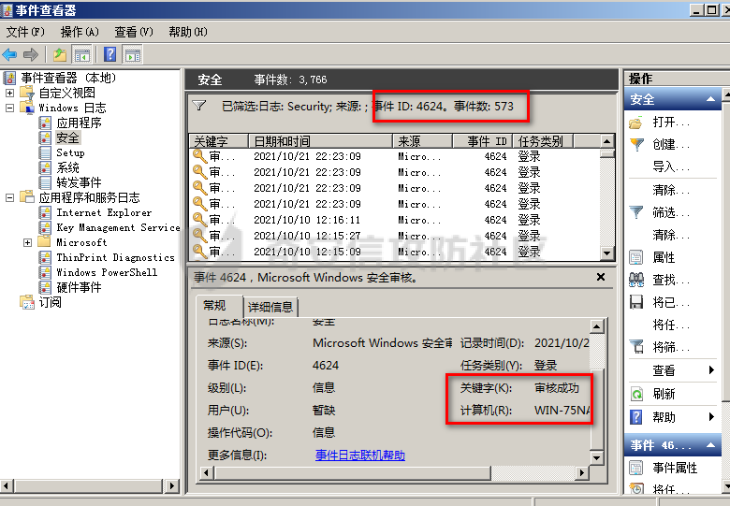
Task: Collapse the Windows 日志 tree node
Action: click(9, 108)
